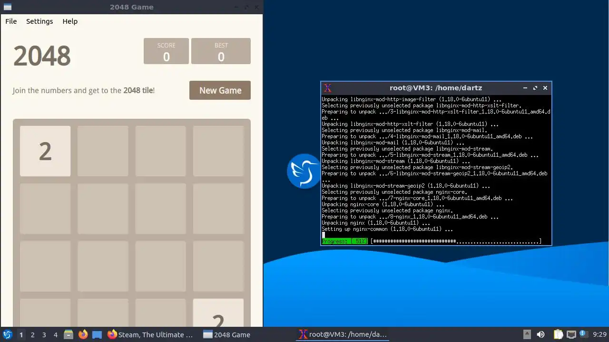Click the SCORE box in 2048
609x342 pixels.
coord(167,51)
